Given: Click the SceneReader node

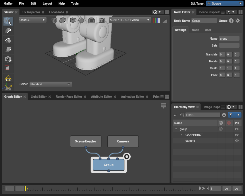Looking at the screenshot, I should coord(86,141).
